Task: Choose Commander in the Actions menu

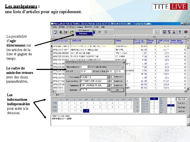Action: [x=84, y=30]
